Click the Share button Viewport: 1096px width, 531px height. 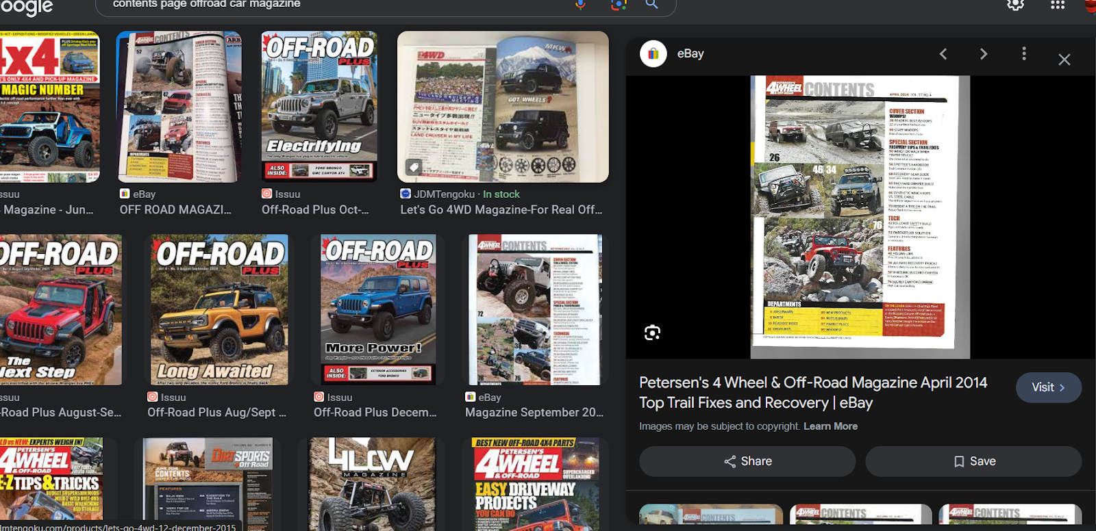click(747, 461)
